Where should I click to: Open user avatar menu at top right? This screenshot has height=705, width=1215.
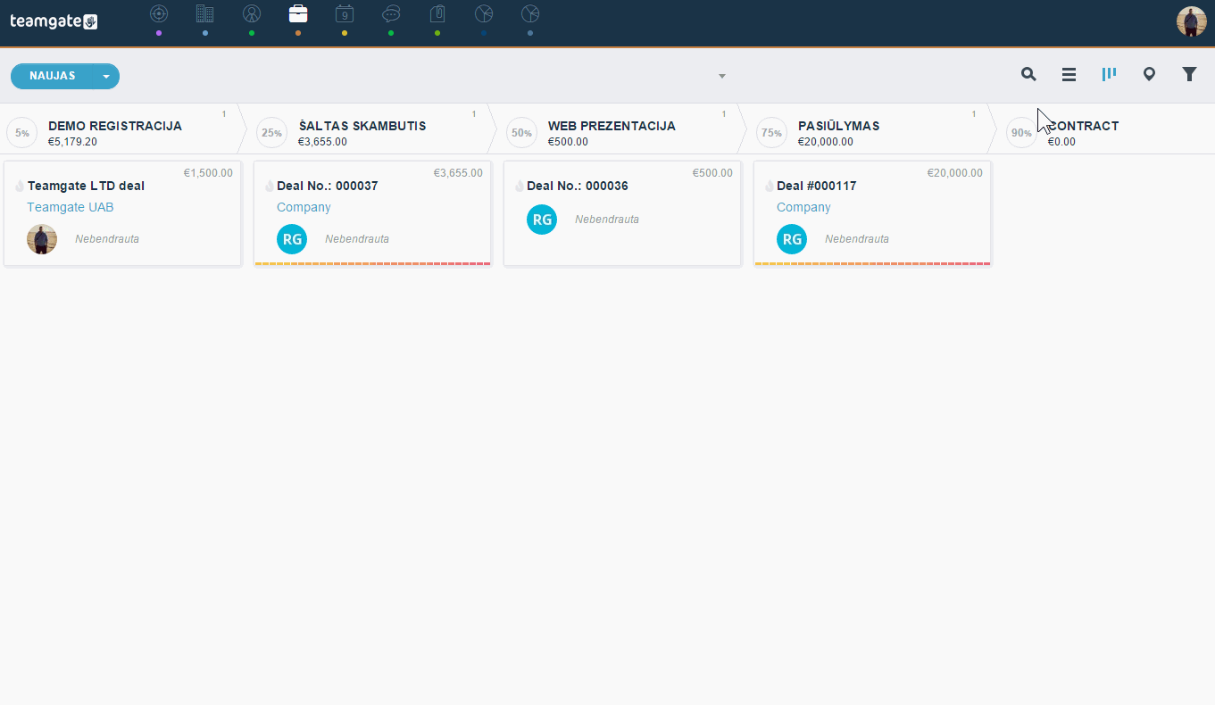1192,21
